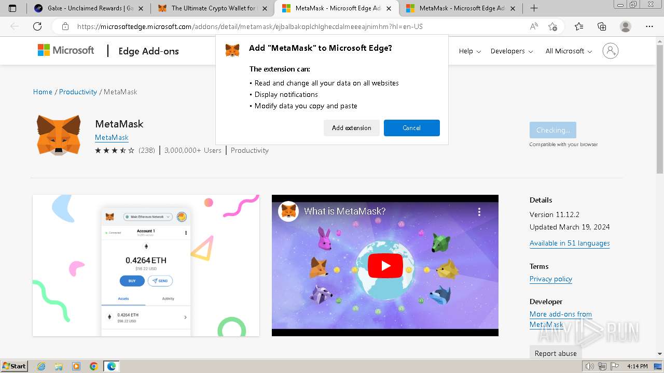Add page to favorites star icon

pyautogui.click(x=552, y=26)
